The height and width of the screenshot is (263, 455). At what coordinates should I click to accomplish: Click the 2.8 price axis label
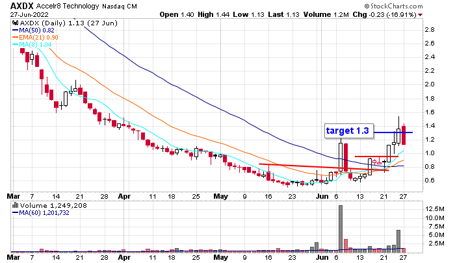click(430, 30)
